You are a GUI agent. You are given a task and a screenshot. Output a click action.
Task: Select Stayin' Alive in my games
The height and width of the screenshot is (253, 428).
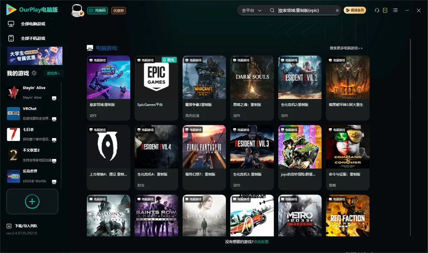32,93
